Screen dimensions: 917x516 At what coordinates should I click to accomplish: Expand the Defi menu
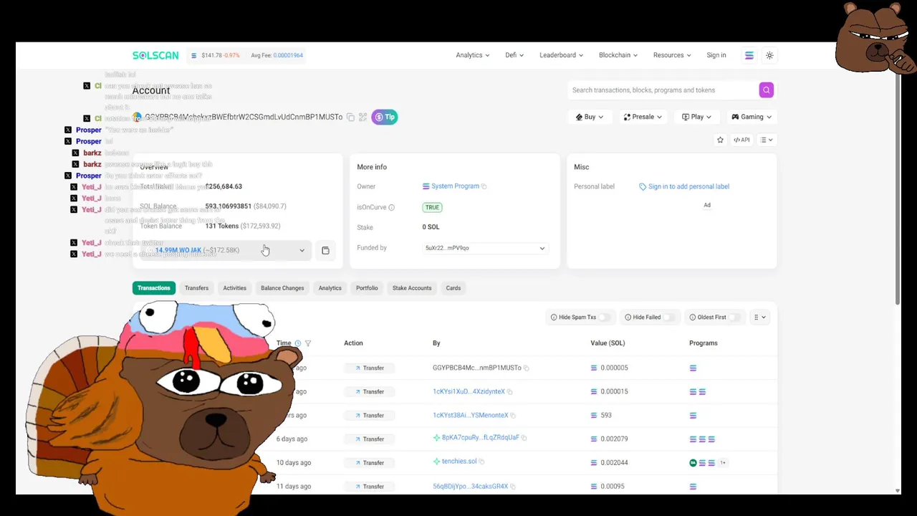(514, 55)
